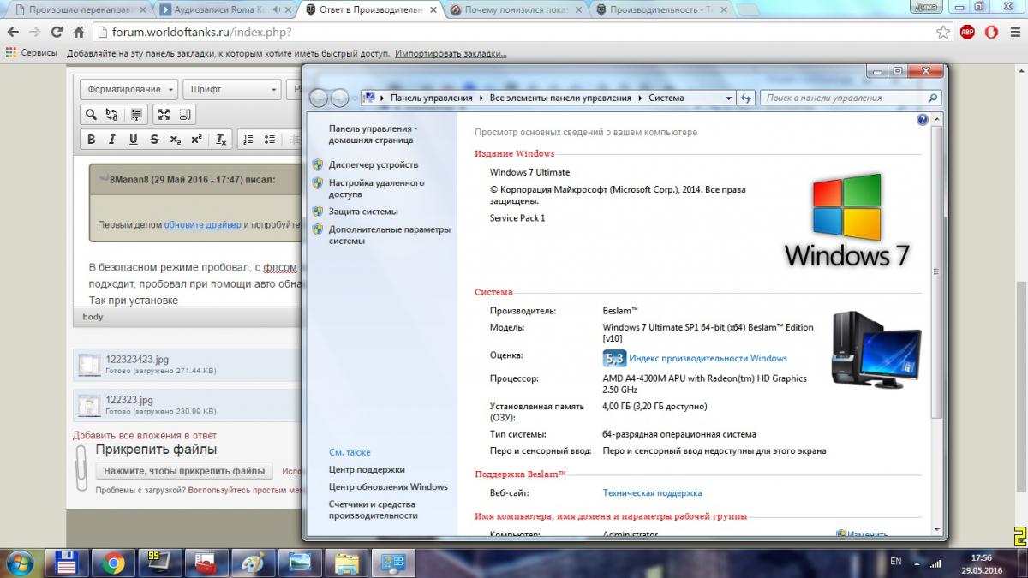
Task: Toggle underline formatting in the forum editor
Action: 133,140
